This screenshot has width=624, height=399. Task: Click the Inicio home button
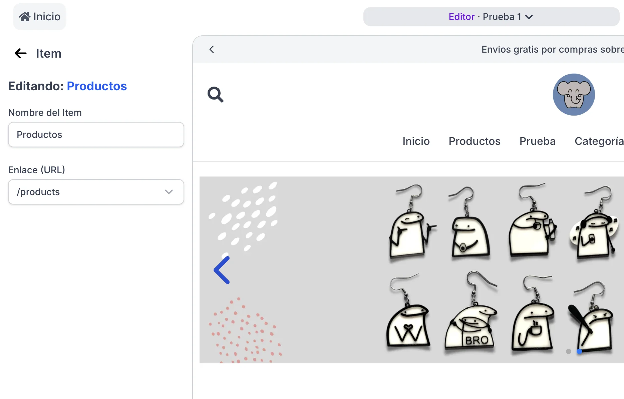click(x=40, y=17)
